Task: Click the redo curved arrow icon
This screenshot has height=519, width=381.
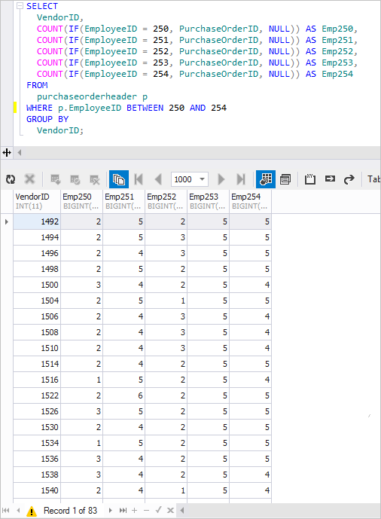Action: pos(349,179)
